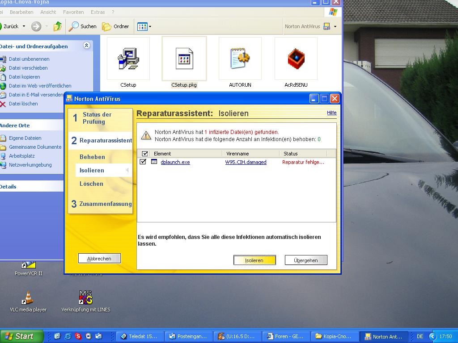Open the Favoriten menu in Explorer

tap(73, 12)
